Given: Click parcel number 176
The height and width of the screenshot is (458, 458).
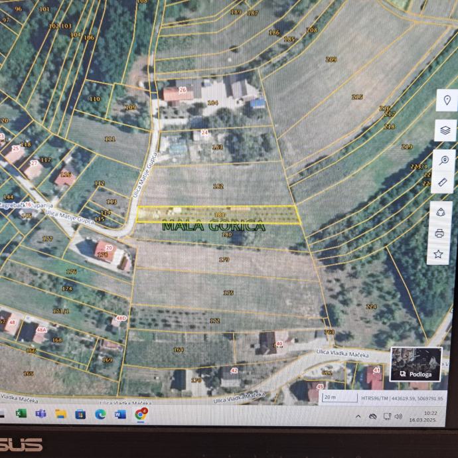Looking at the screenshot, I should (x=71, y=271).
